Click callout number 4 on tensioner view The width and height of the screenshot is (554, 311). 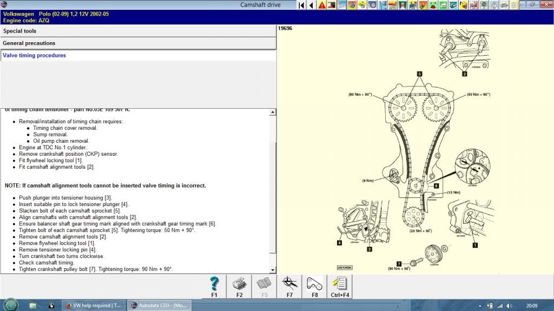click(340, 243)
